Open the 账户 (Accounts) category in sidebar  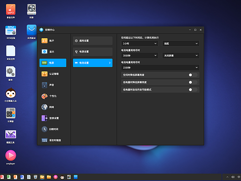coord(53,41)
